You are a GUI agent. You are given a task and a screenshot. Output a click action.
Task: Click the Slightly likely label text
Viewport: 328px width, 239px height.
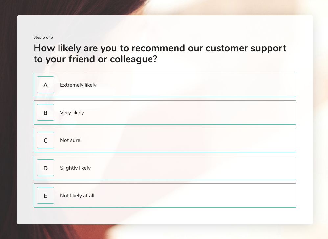(75, 168)
